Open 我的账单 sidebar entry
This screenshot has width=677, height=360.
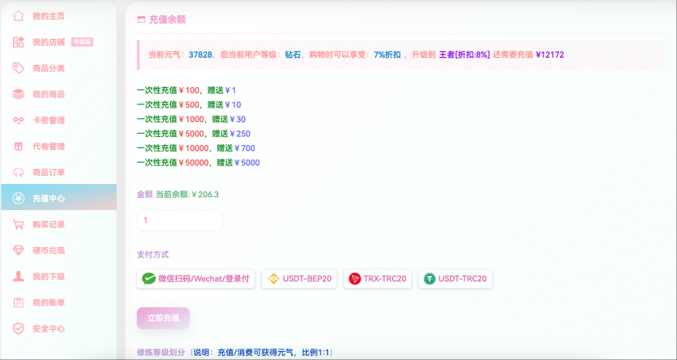[48, 302]
